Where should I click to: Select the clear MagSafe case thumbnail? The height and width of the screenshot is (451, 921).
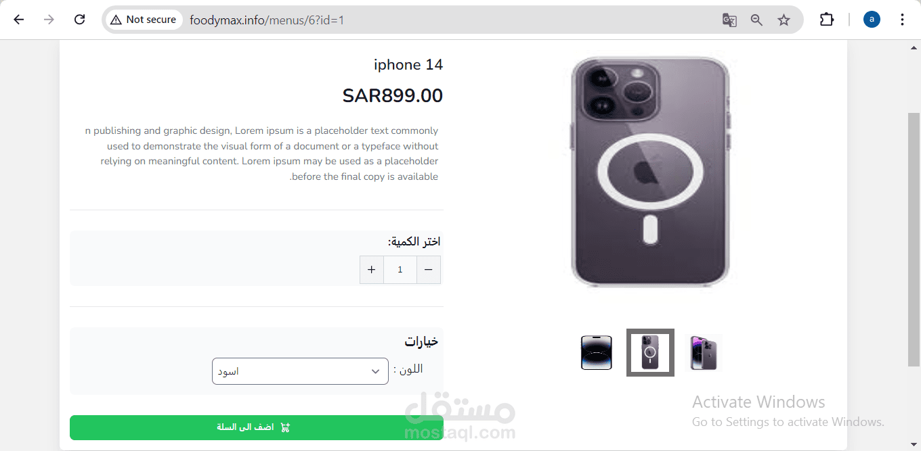(650, 352)
